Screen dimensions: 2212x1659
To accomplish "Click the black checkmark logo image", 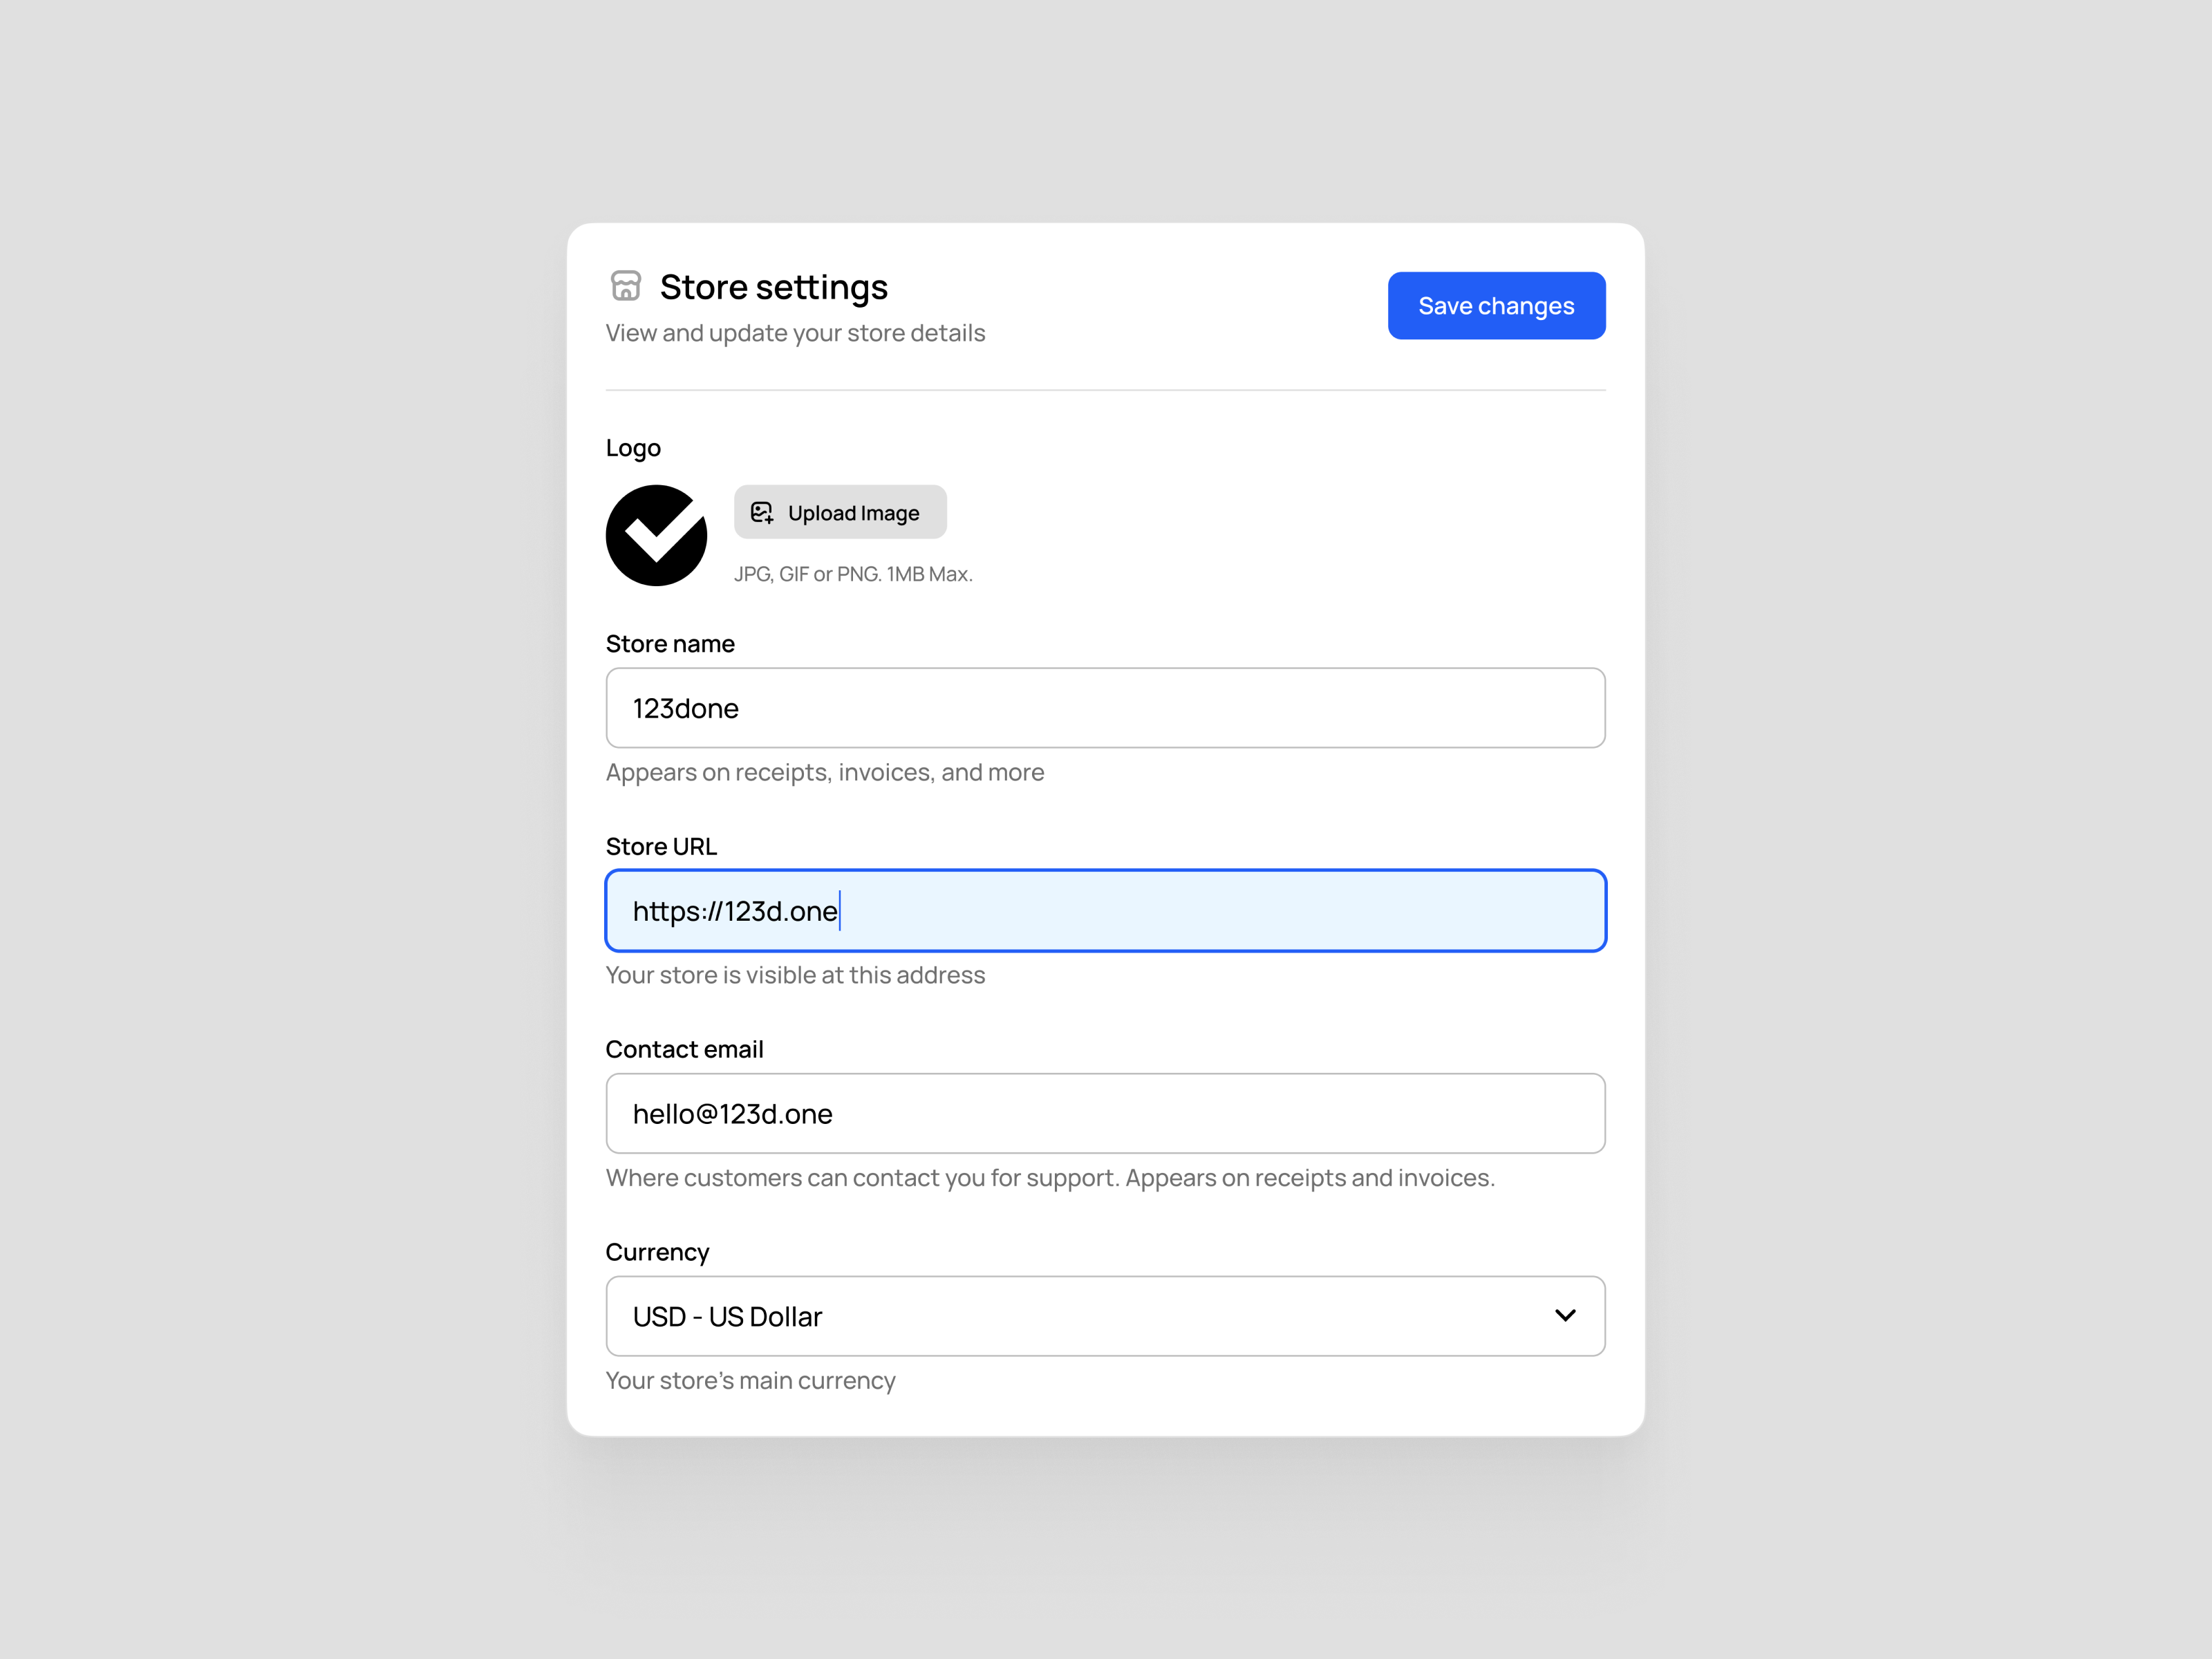I will pos(656,536).
